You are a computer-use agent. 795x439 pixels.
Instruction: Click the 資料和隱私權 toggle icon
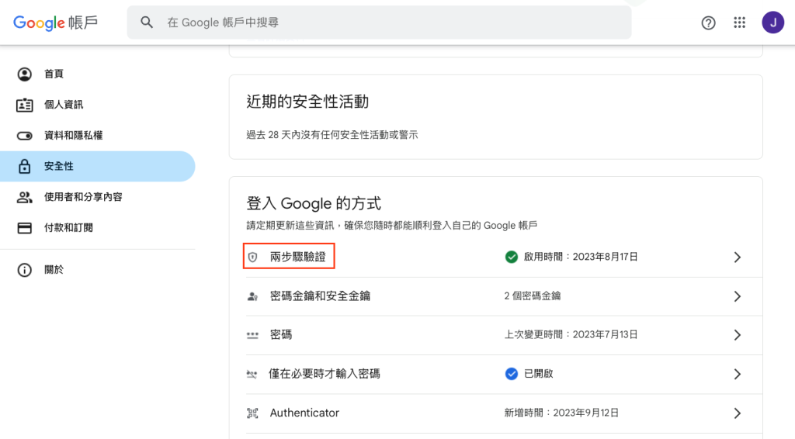[24, 136]
